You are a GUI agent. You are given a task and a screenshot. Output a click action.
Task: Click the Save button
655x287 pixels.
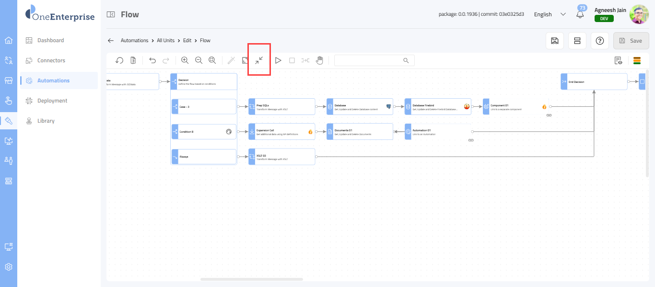click(631, 41)
